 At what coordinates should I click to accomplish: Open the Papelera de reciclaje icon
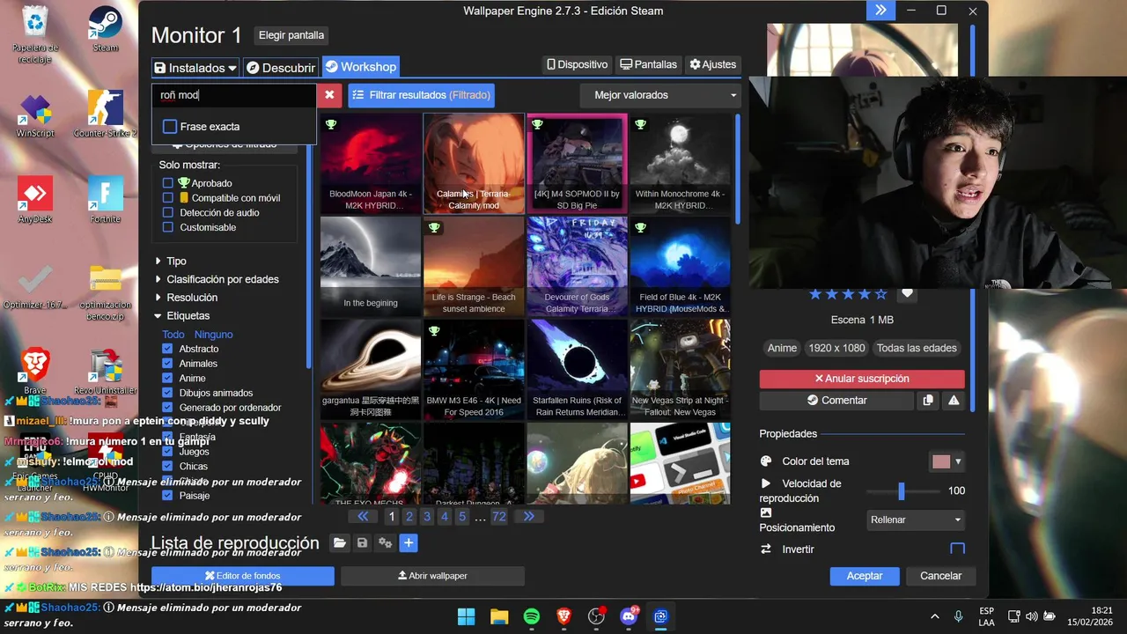pos(35,33)
